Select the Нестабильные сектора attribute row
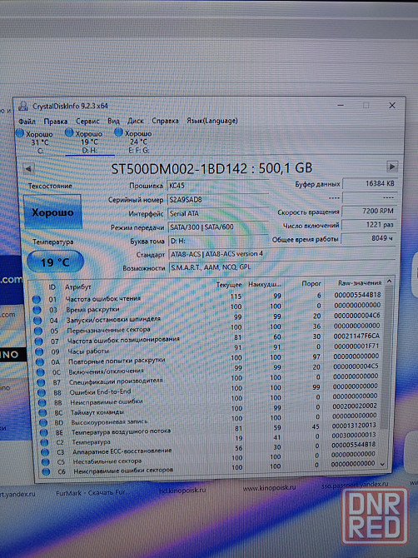418x558 pixels. click(210, 459)
